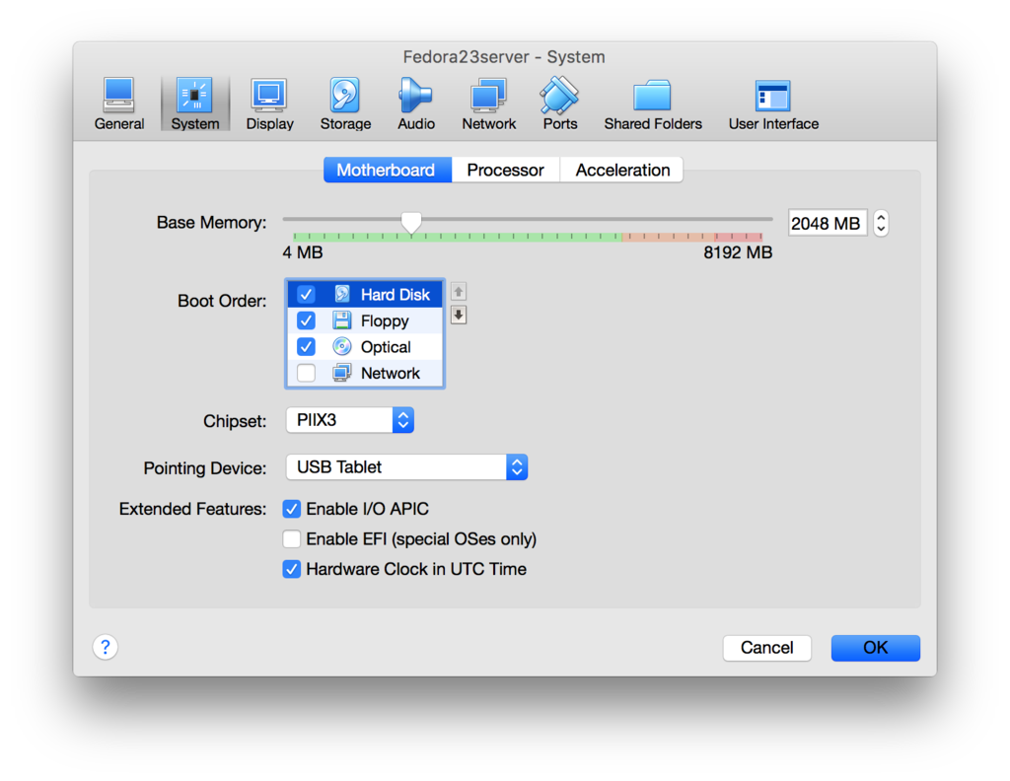This screenshot has height=781, width=1010.
Task: Select the Network row in Boot Order
Action: 365,373
